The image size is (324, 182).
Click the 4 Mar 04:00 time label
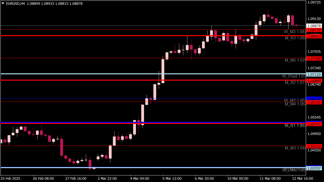click(x=140, y=178)
